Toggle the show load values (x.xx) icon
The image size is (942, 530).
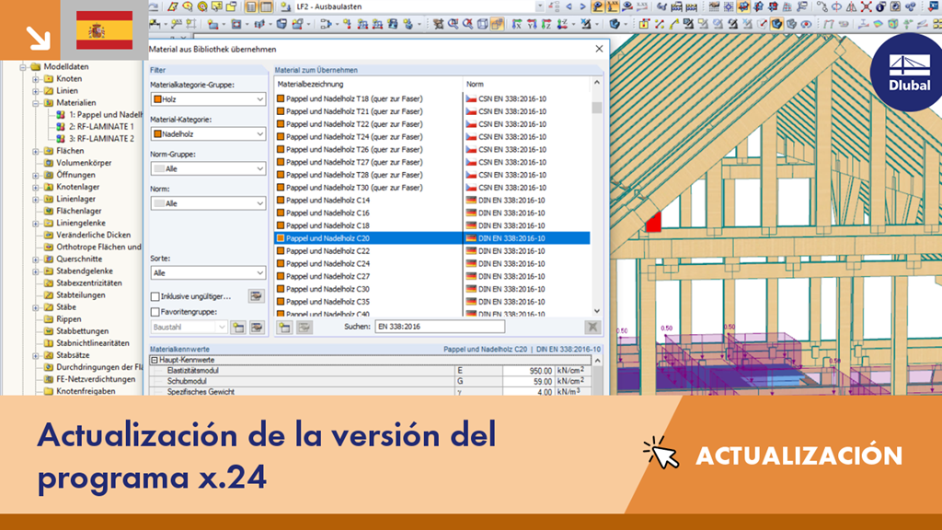coord(612,6)
